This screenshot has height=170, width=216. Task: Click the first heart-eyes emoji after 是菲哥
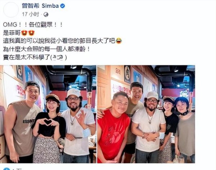[x=24, y=33]
